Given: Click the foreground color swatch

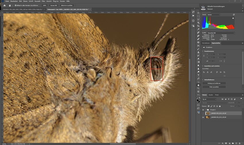Looking at the screenshot, I should coord(197,100).
